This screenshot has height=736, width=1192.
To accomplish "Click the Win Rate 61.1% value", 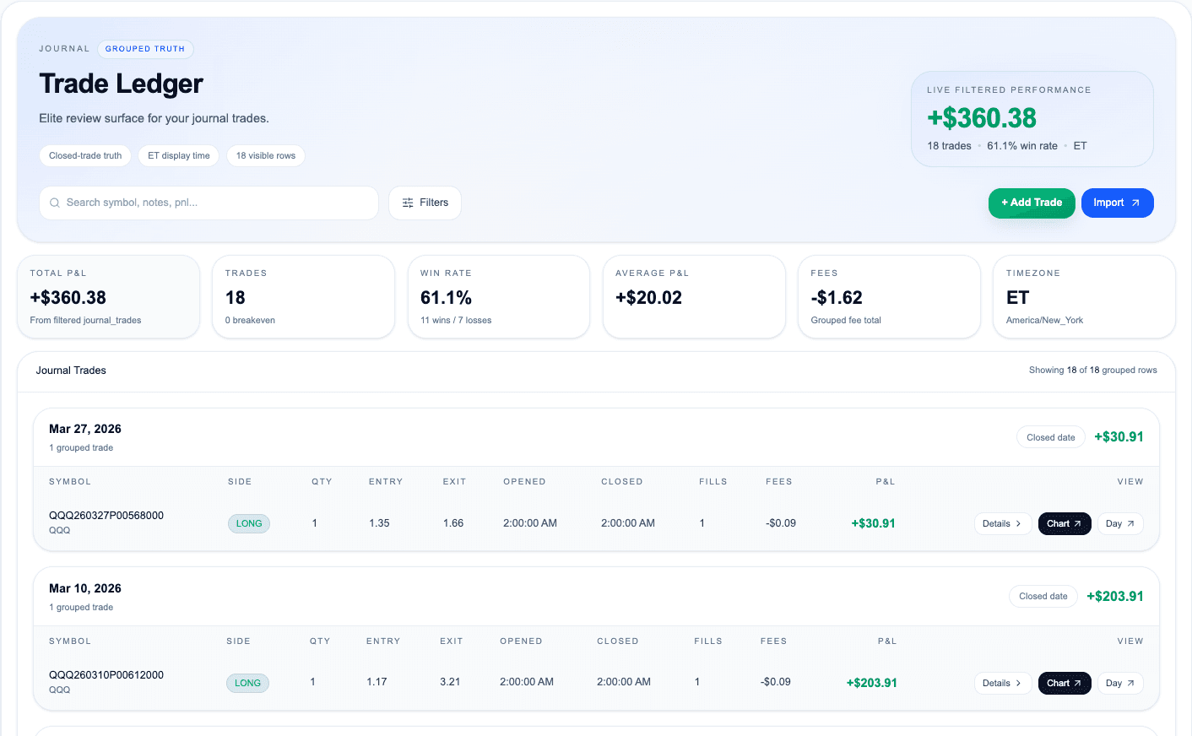I will 446,298.
